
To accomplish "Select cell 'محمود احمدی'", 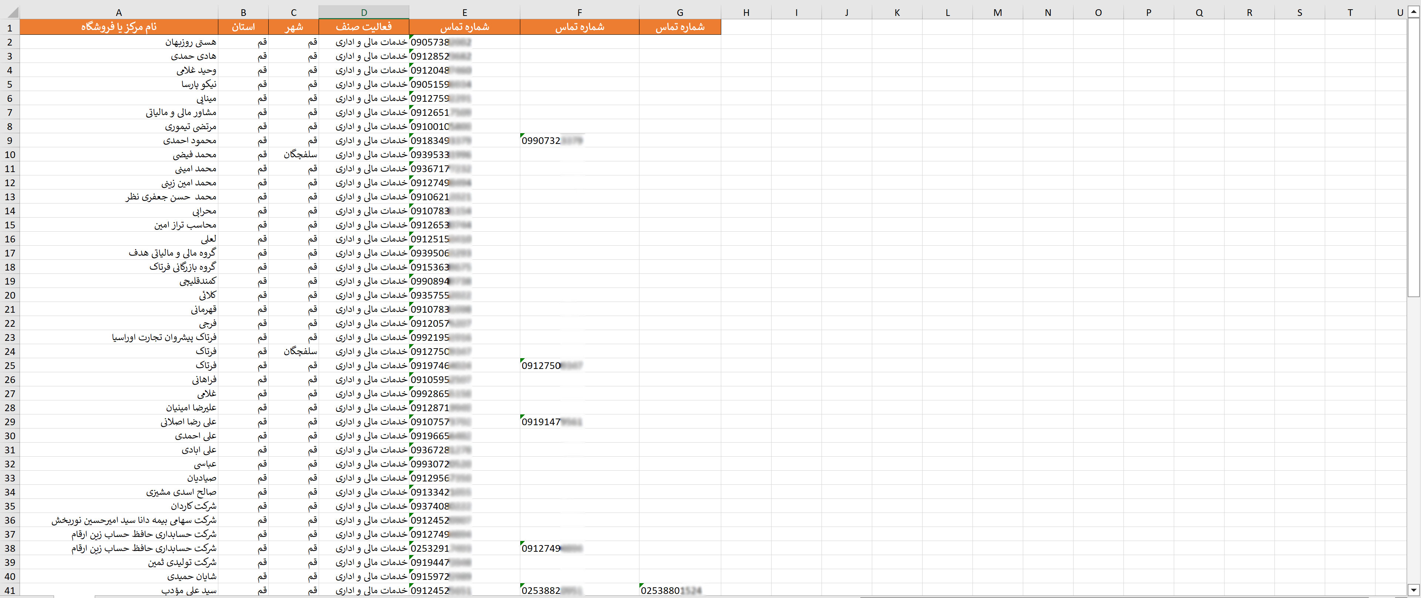I will coord(118,140).
